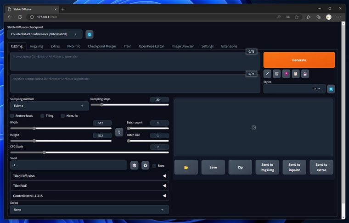Screen dimensions: 349x223
Task: Click the Save button
Action: [213, 167]
